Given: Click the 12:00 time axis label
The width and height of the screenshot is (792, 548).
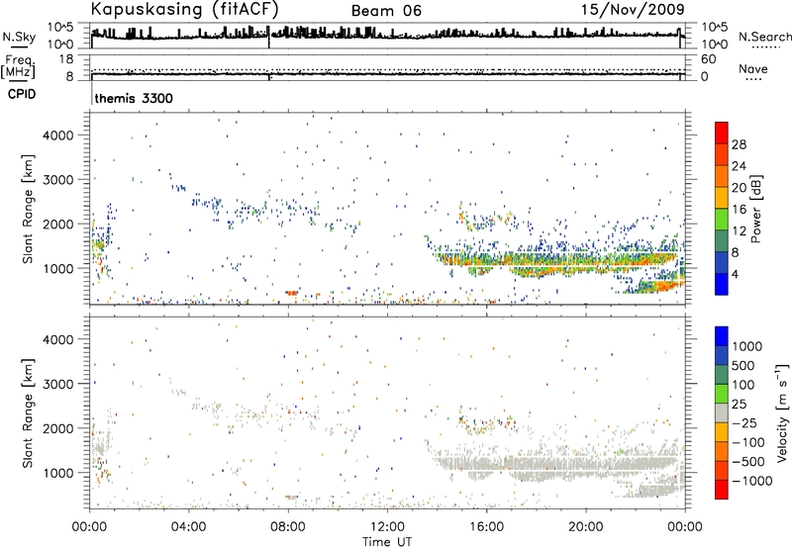Looking at the screenshot, I should [x=387, y=526].
